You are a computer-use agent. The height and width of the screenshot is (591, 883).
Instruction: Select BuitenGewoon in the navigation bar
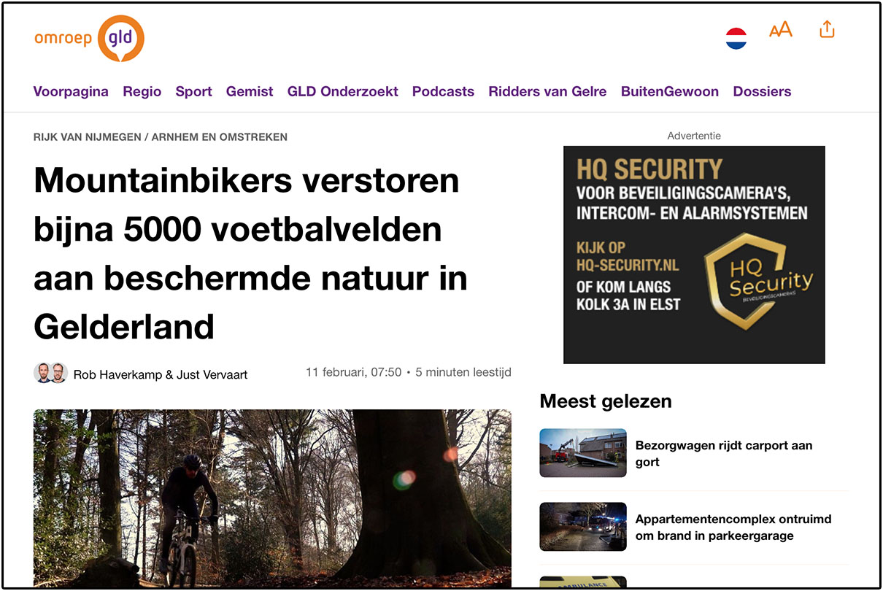pos(669,92)
